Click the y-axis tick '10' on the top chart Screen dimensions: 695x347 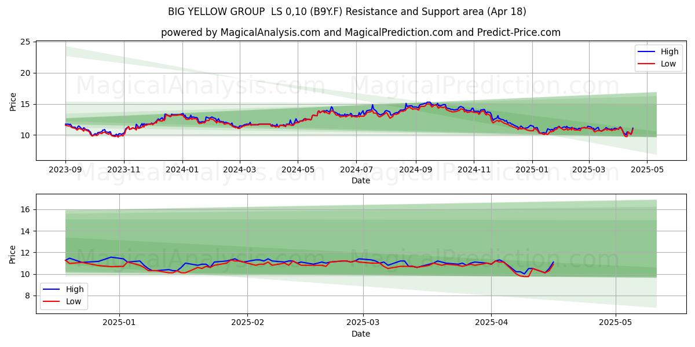[x=25, y=135]
